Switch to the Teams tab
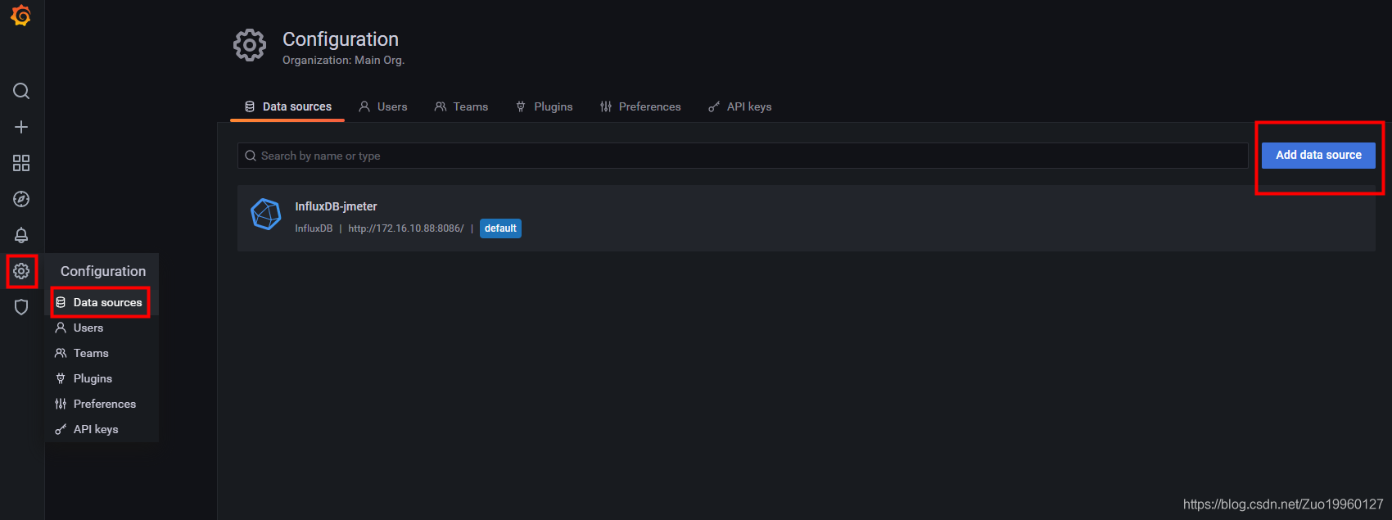The image size is (1392, 520). pyautogui.click(x=461, y=106)
